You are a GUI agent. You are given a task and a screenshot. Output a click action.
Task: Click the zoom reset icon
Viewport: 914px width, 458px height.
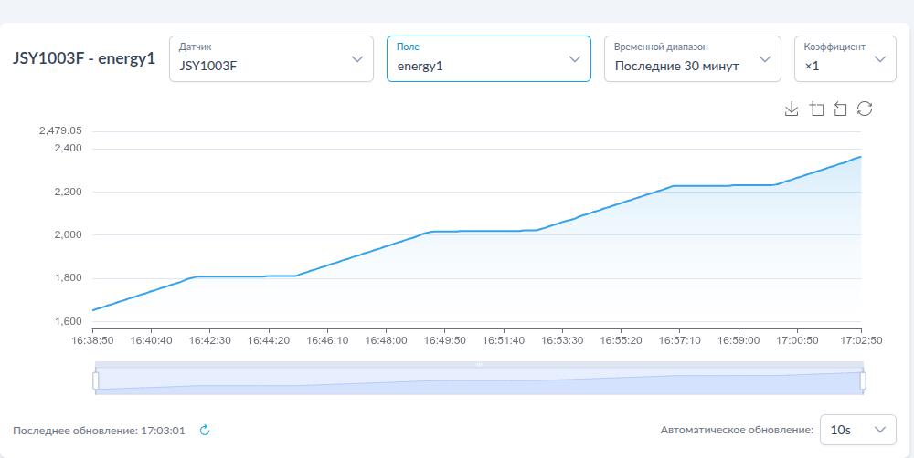coord(840,109)
